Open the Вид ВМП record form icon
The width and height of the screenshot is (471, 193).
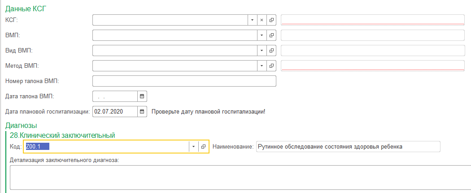point(271,51)
